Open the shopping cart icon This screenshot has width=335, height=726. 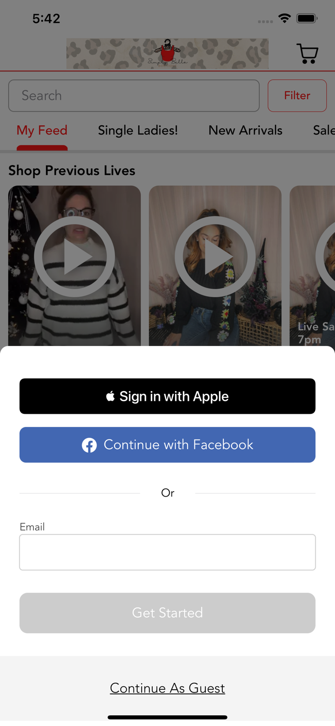(307, 53)
